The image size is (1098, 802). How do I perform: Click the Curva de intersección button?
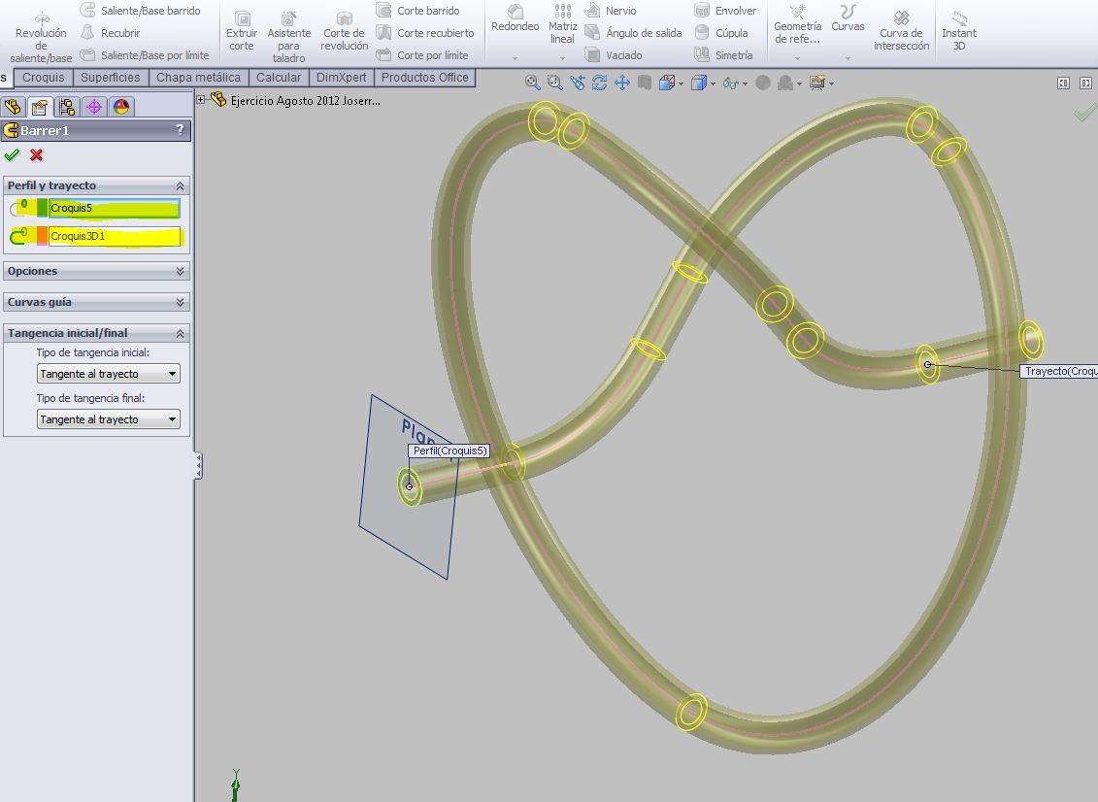tap(901, 30)
